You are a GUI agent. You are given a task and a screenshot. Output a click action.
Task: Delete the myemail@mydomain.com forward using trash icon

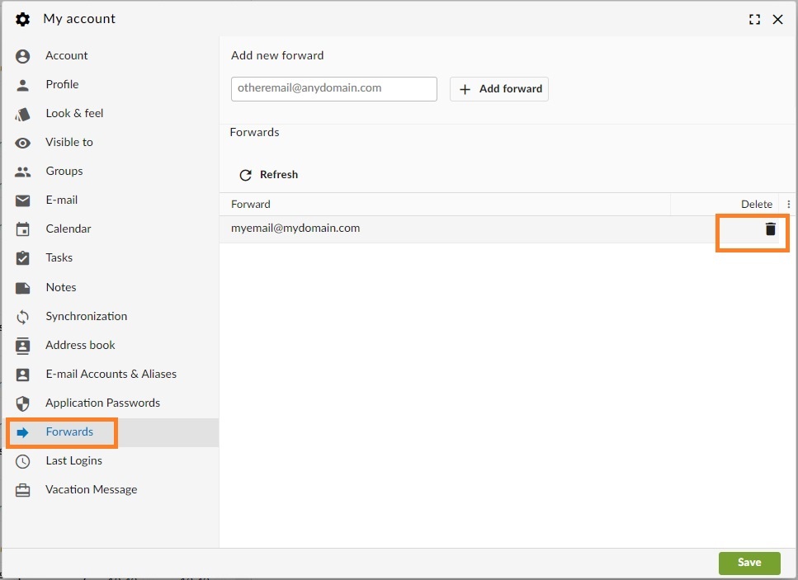pyautogui.click(x=770, y=229)
